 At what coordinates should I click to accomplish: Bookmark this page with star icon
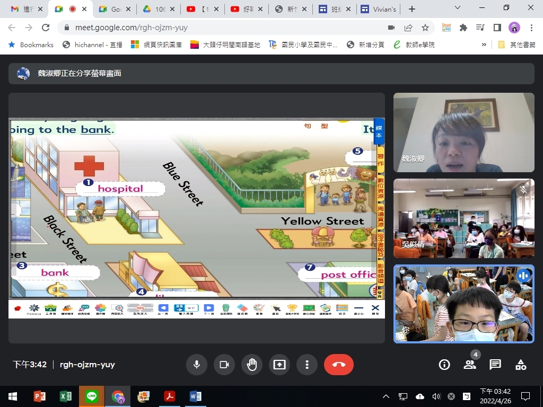[425, 28]
